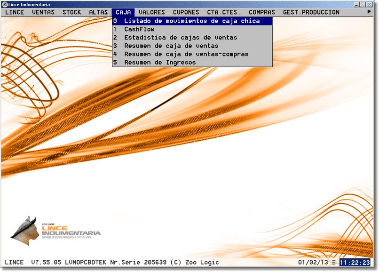Open the STOCK menu
Viewport: 379px width, 272px height.
71,12
